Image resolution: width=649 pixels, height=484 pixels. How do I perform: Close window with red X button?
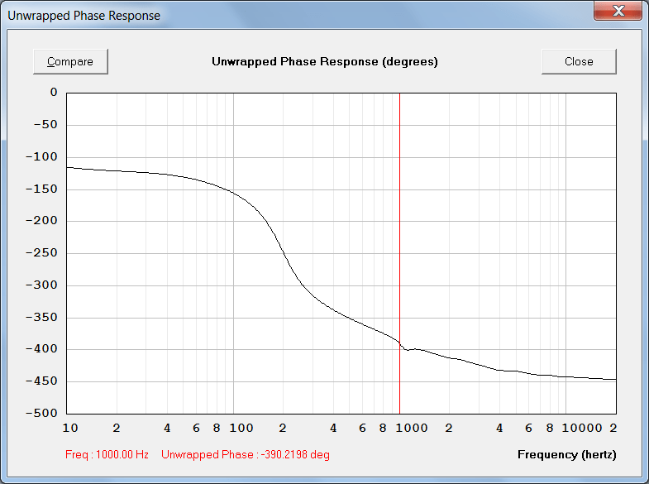tap(618, 11)
